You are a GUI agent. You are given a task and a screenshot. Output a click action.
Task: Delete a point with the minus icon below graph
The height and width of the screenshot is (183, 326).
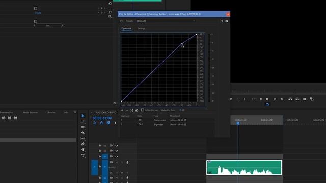127,110
